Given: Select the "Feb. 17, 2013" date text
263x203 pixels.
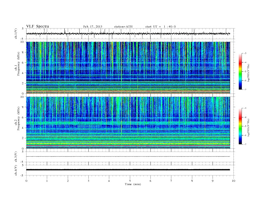Looking at the screenshot, I should pyautogui.click(x=93, y=27).
